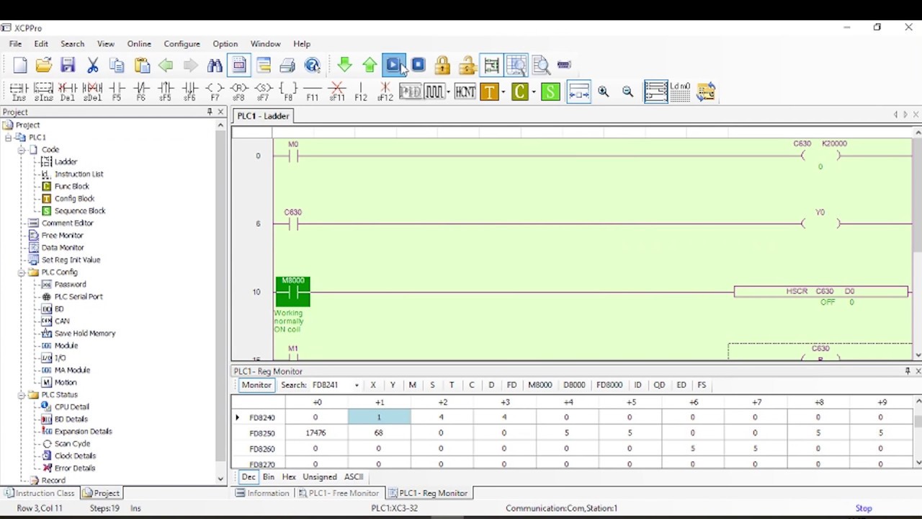
Task: Collapse the PLC Status tree node
Action: (x=22, y=394)
